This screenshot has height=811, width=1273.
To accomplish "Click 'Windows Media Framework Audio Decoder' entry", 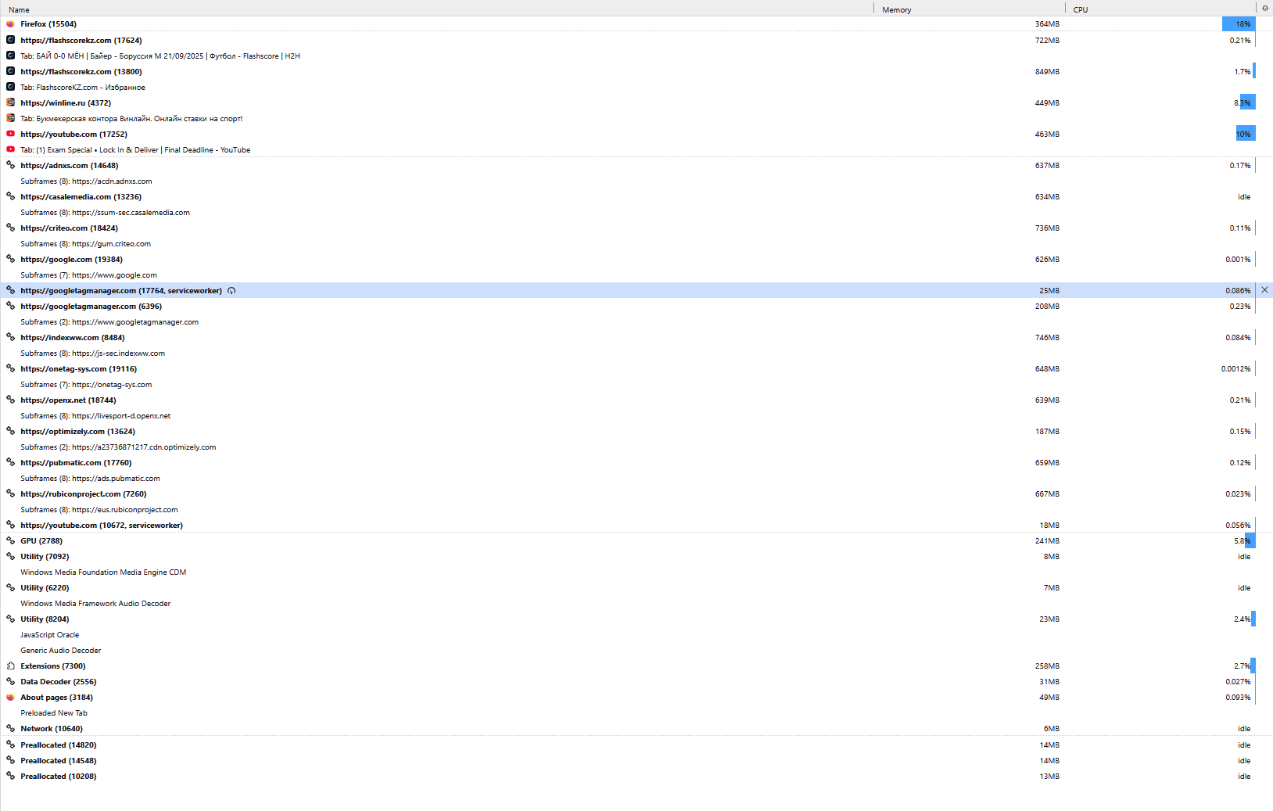I will (95, 603).
